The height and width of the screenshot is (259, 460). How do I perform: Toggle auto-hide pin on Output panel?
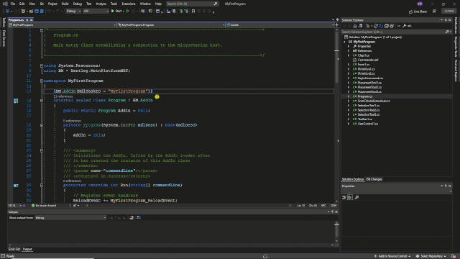pos(332,212)
